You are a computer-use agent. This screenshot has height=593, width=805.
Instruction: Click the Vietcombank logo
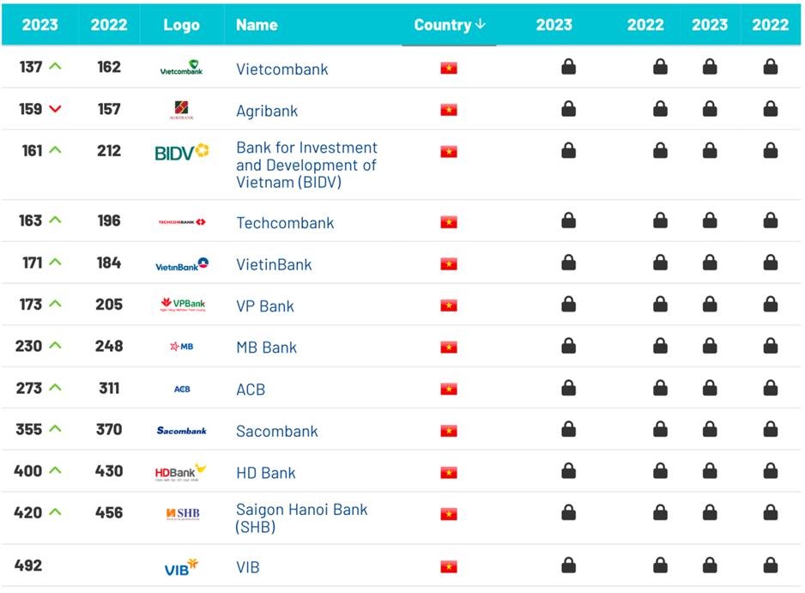[x=181, y=68]
